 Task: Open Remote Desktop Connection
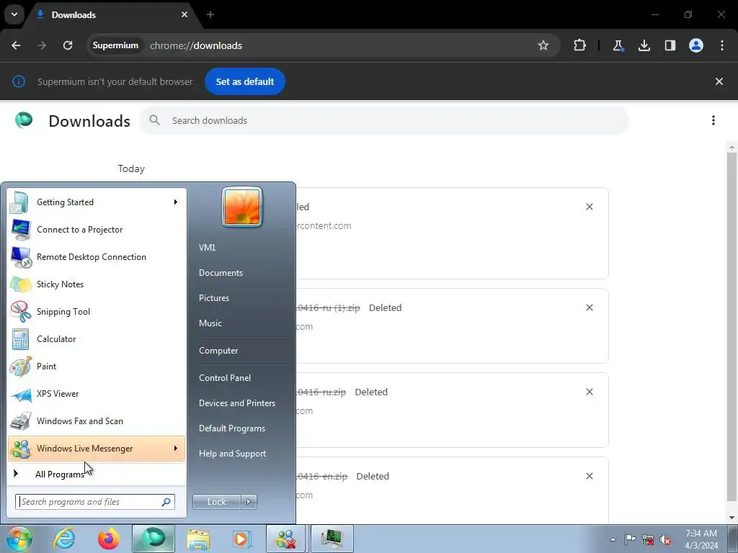[96, 257]
